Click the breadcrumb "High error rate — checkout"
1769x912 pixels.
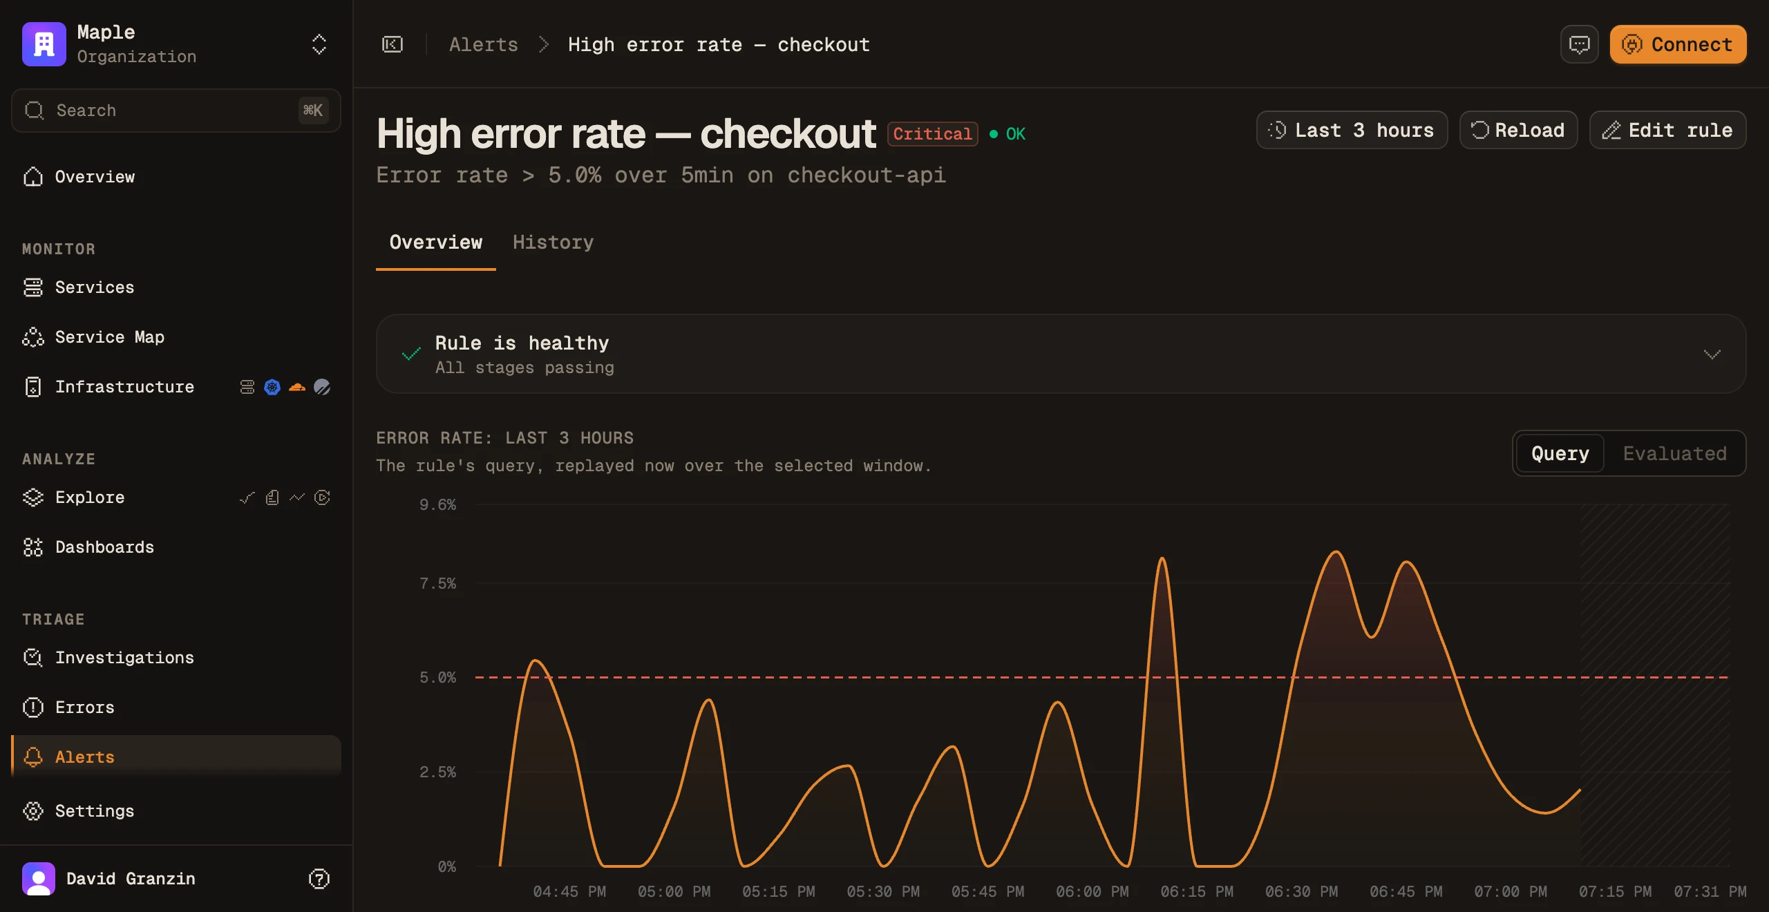(719, 45)
